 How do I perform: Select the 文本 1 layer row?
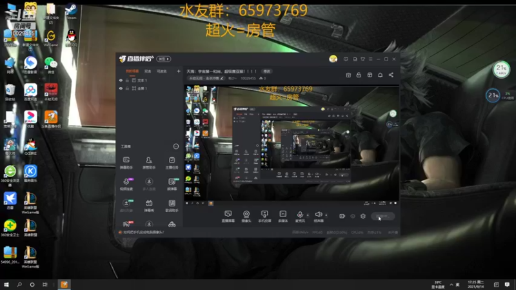(x=150, y=80)
